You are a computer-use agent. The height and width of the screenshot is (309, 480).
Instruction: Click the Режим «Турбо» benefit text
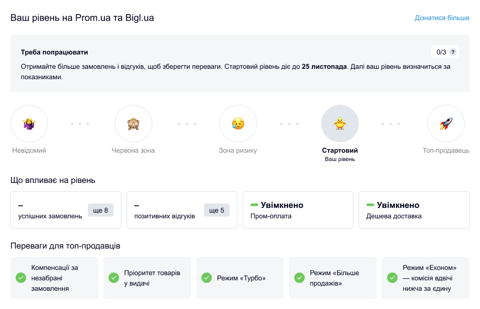tap(241, 278)
